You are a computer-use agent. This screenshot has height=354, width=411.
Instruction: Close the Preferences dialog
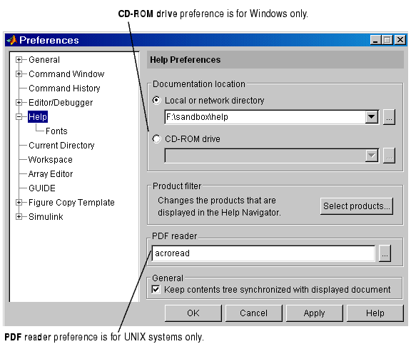point(400,40)
